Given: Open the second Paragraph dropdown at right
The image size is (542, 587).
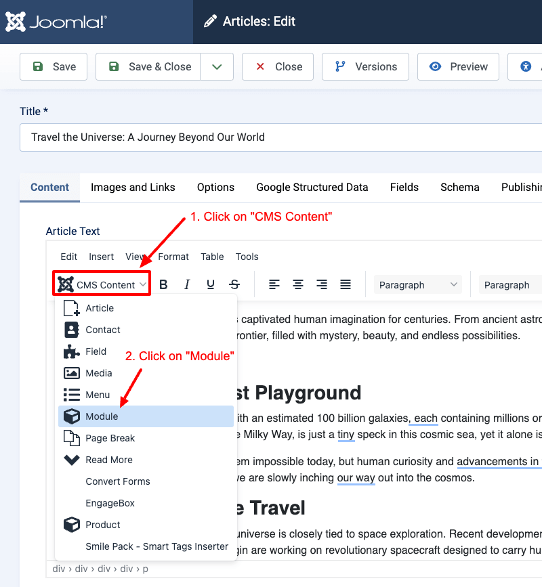Looking at the screenshot, I should coord(510,285).
